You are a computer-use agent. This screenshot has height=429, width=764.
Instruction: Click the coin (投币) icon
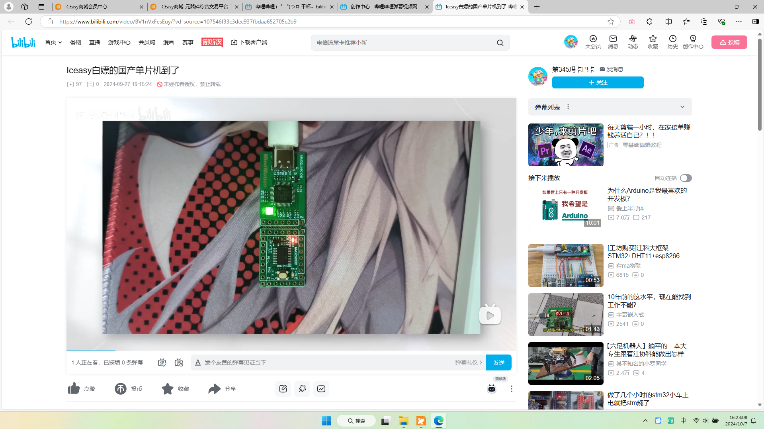click(x=121, y=388)
